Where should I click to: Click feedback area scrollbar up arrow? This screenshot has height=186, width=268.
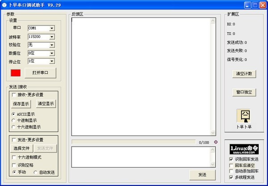[213, 21]
